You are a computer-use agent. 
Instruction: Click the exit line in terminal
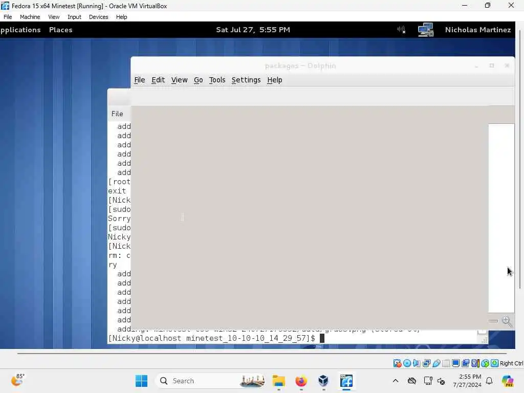click(x=117, y=191)
